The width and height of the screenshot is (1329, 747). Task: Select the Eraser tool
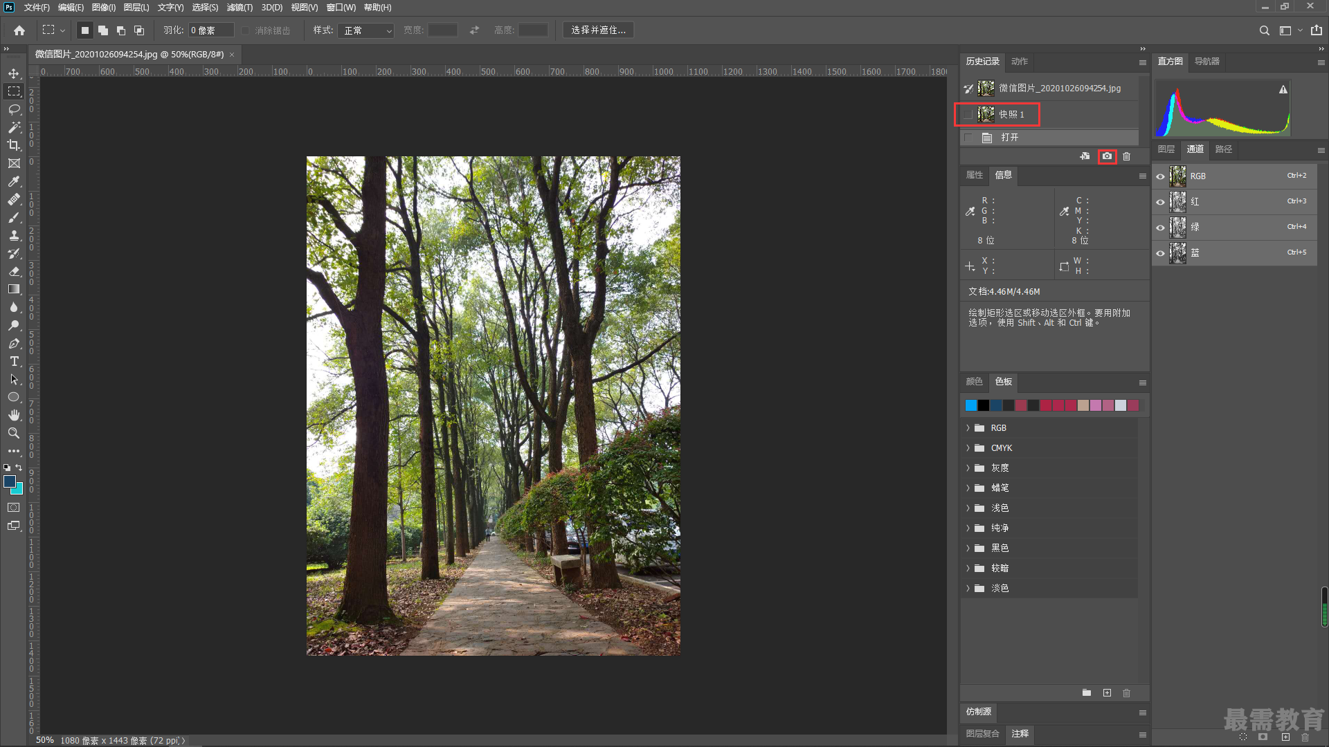coord(14,271)
